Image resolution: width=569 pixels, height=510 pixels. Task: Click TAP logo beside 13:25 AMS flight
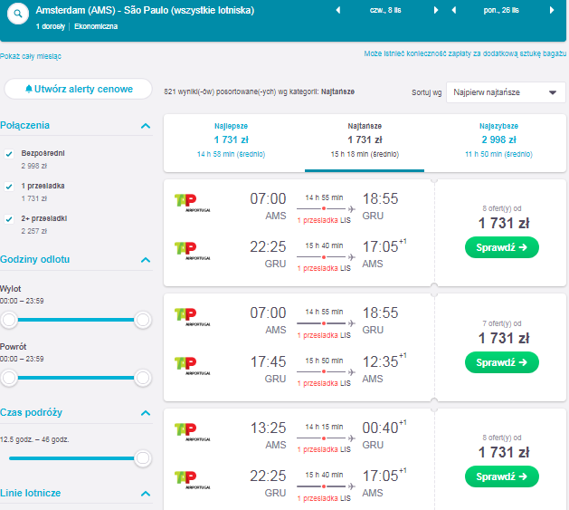[x=192, y=432]
